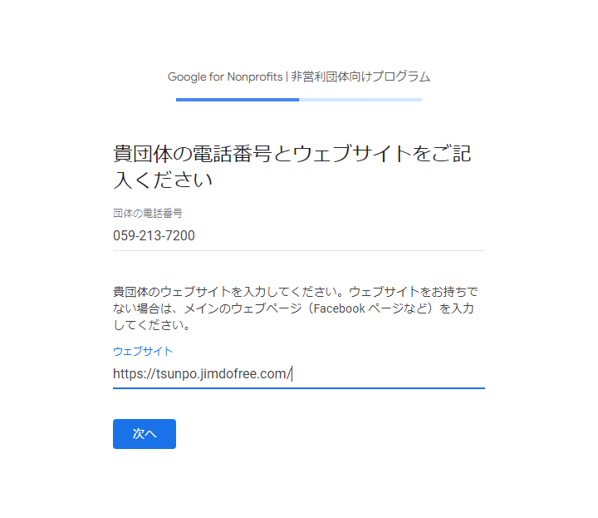Click the Google for Nonprofits header text
This screenshot has width=598, height=518.
225,76
